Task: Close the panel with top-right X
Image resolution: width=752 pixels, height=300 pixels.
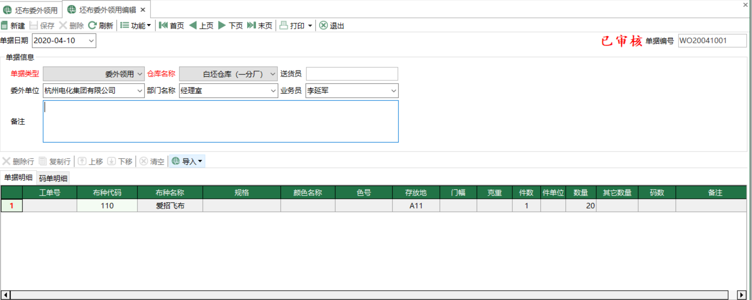Action: click(745, 5)
